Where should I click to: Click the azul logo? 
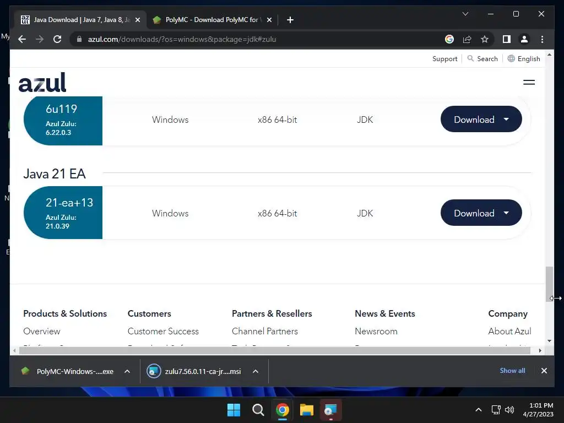[42, 83]
